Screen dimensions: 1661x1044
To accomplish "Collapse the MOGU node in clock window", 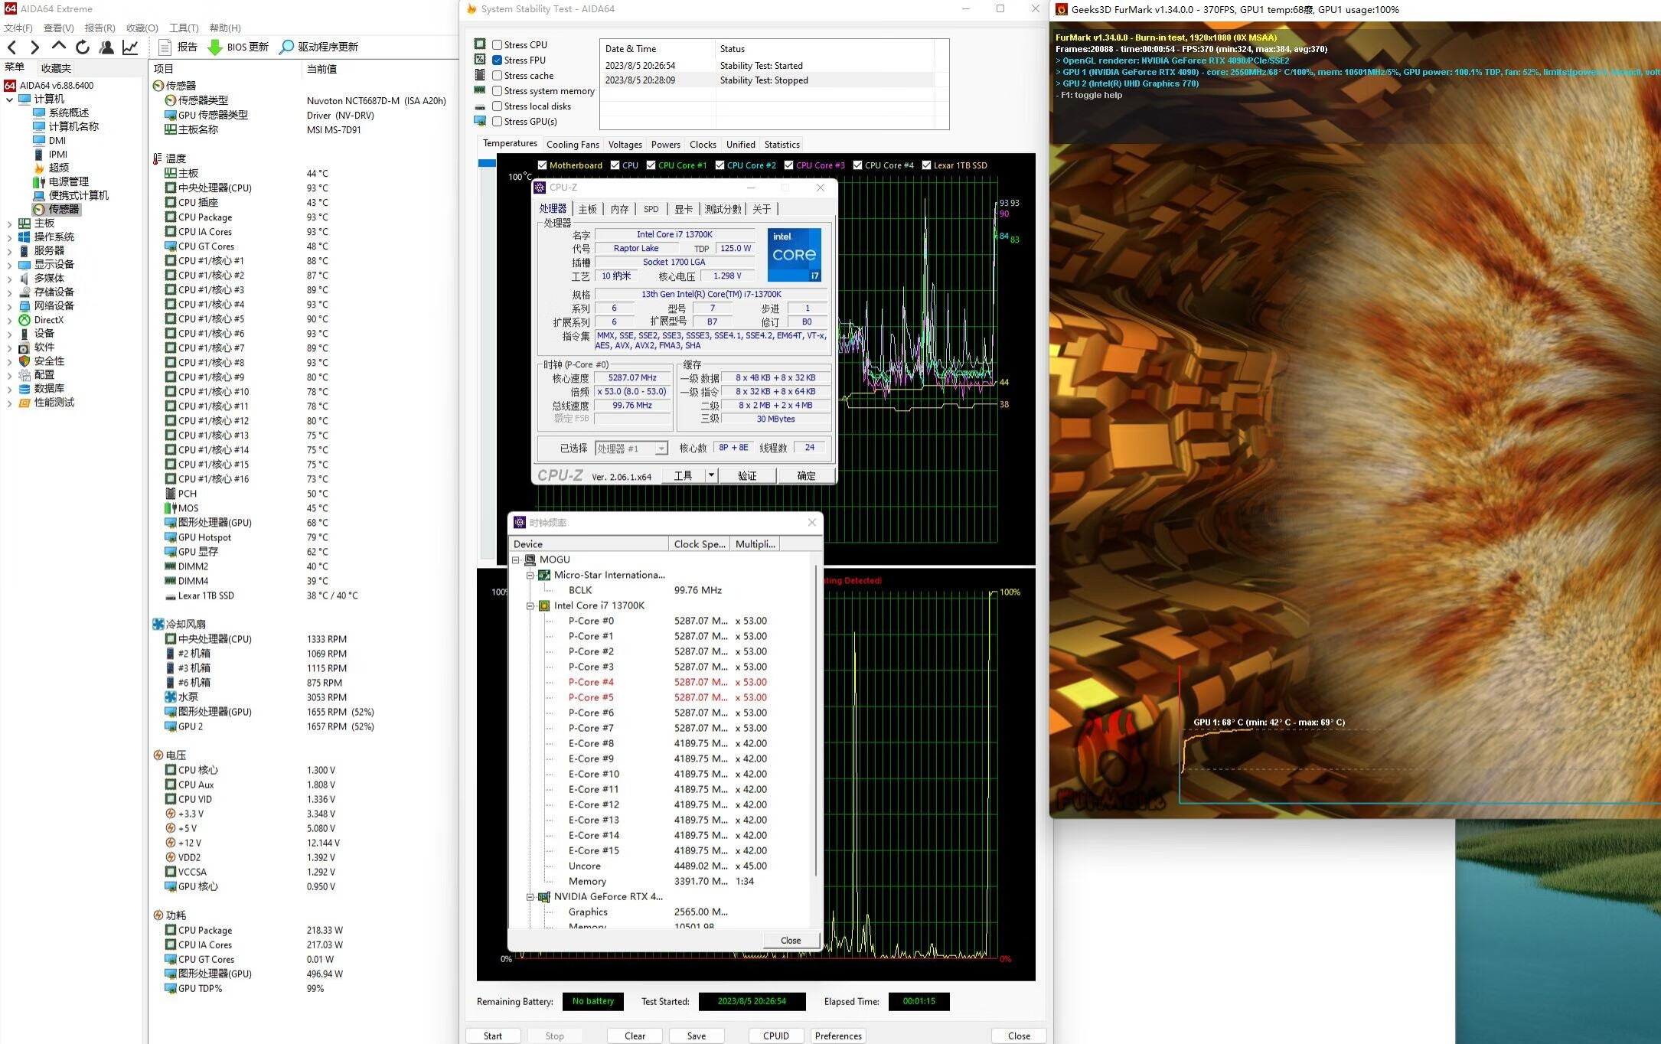I will (516, 560).
